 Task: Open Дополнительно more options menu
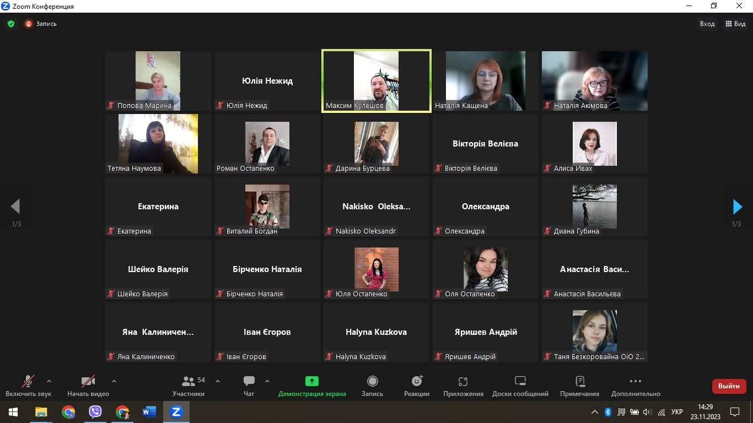635,385
